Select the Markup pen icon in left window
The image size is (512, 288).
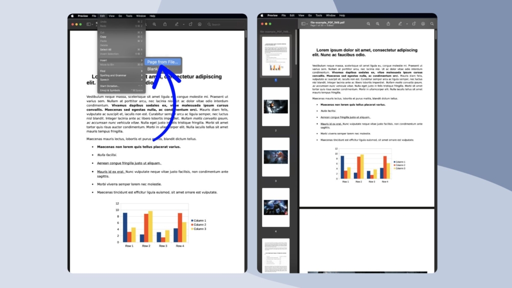(x=176, y=24)
